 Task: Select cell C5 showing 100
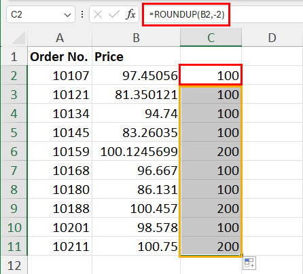click(x=211, y=132)
